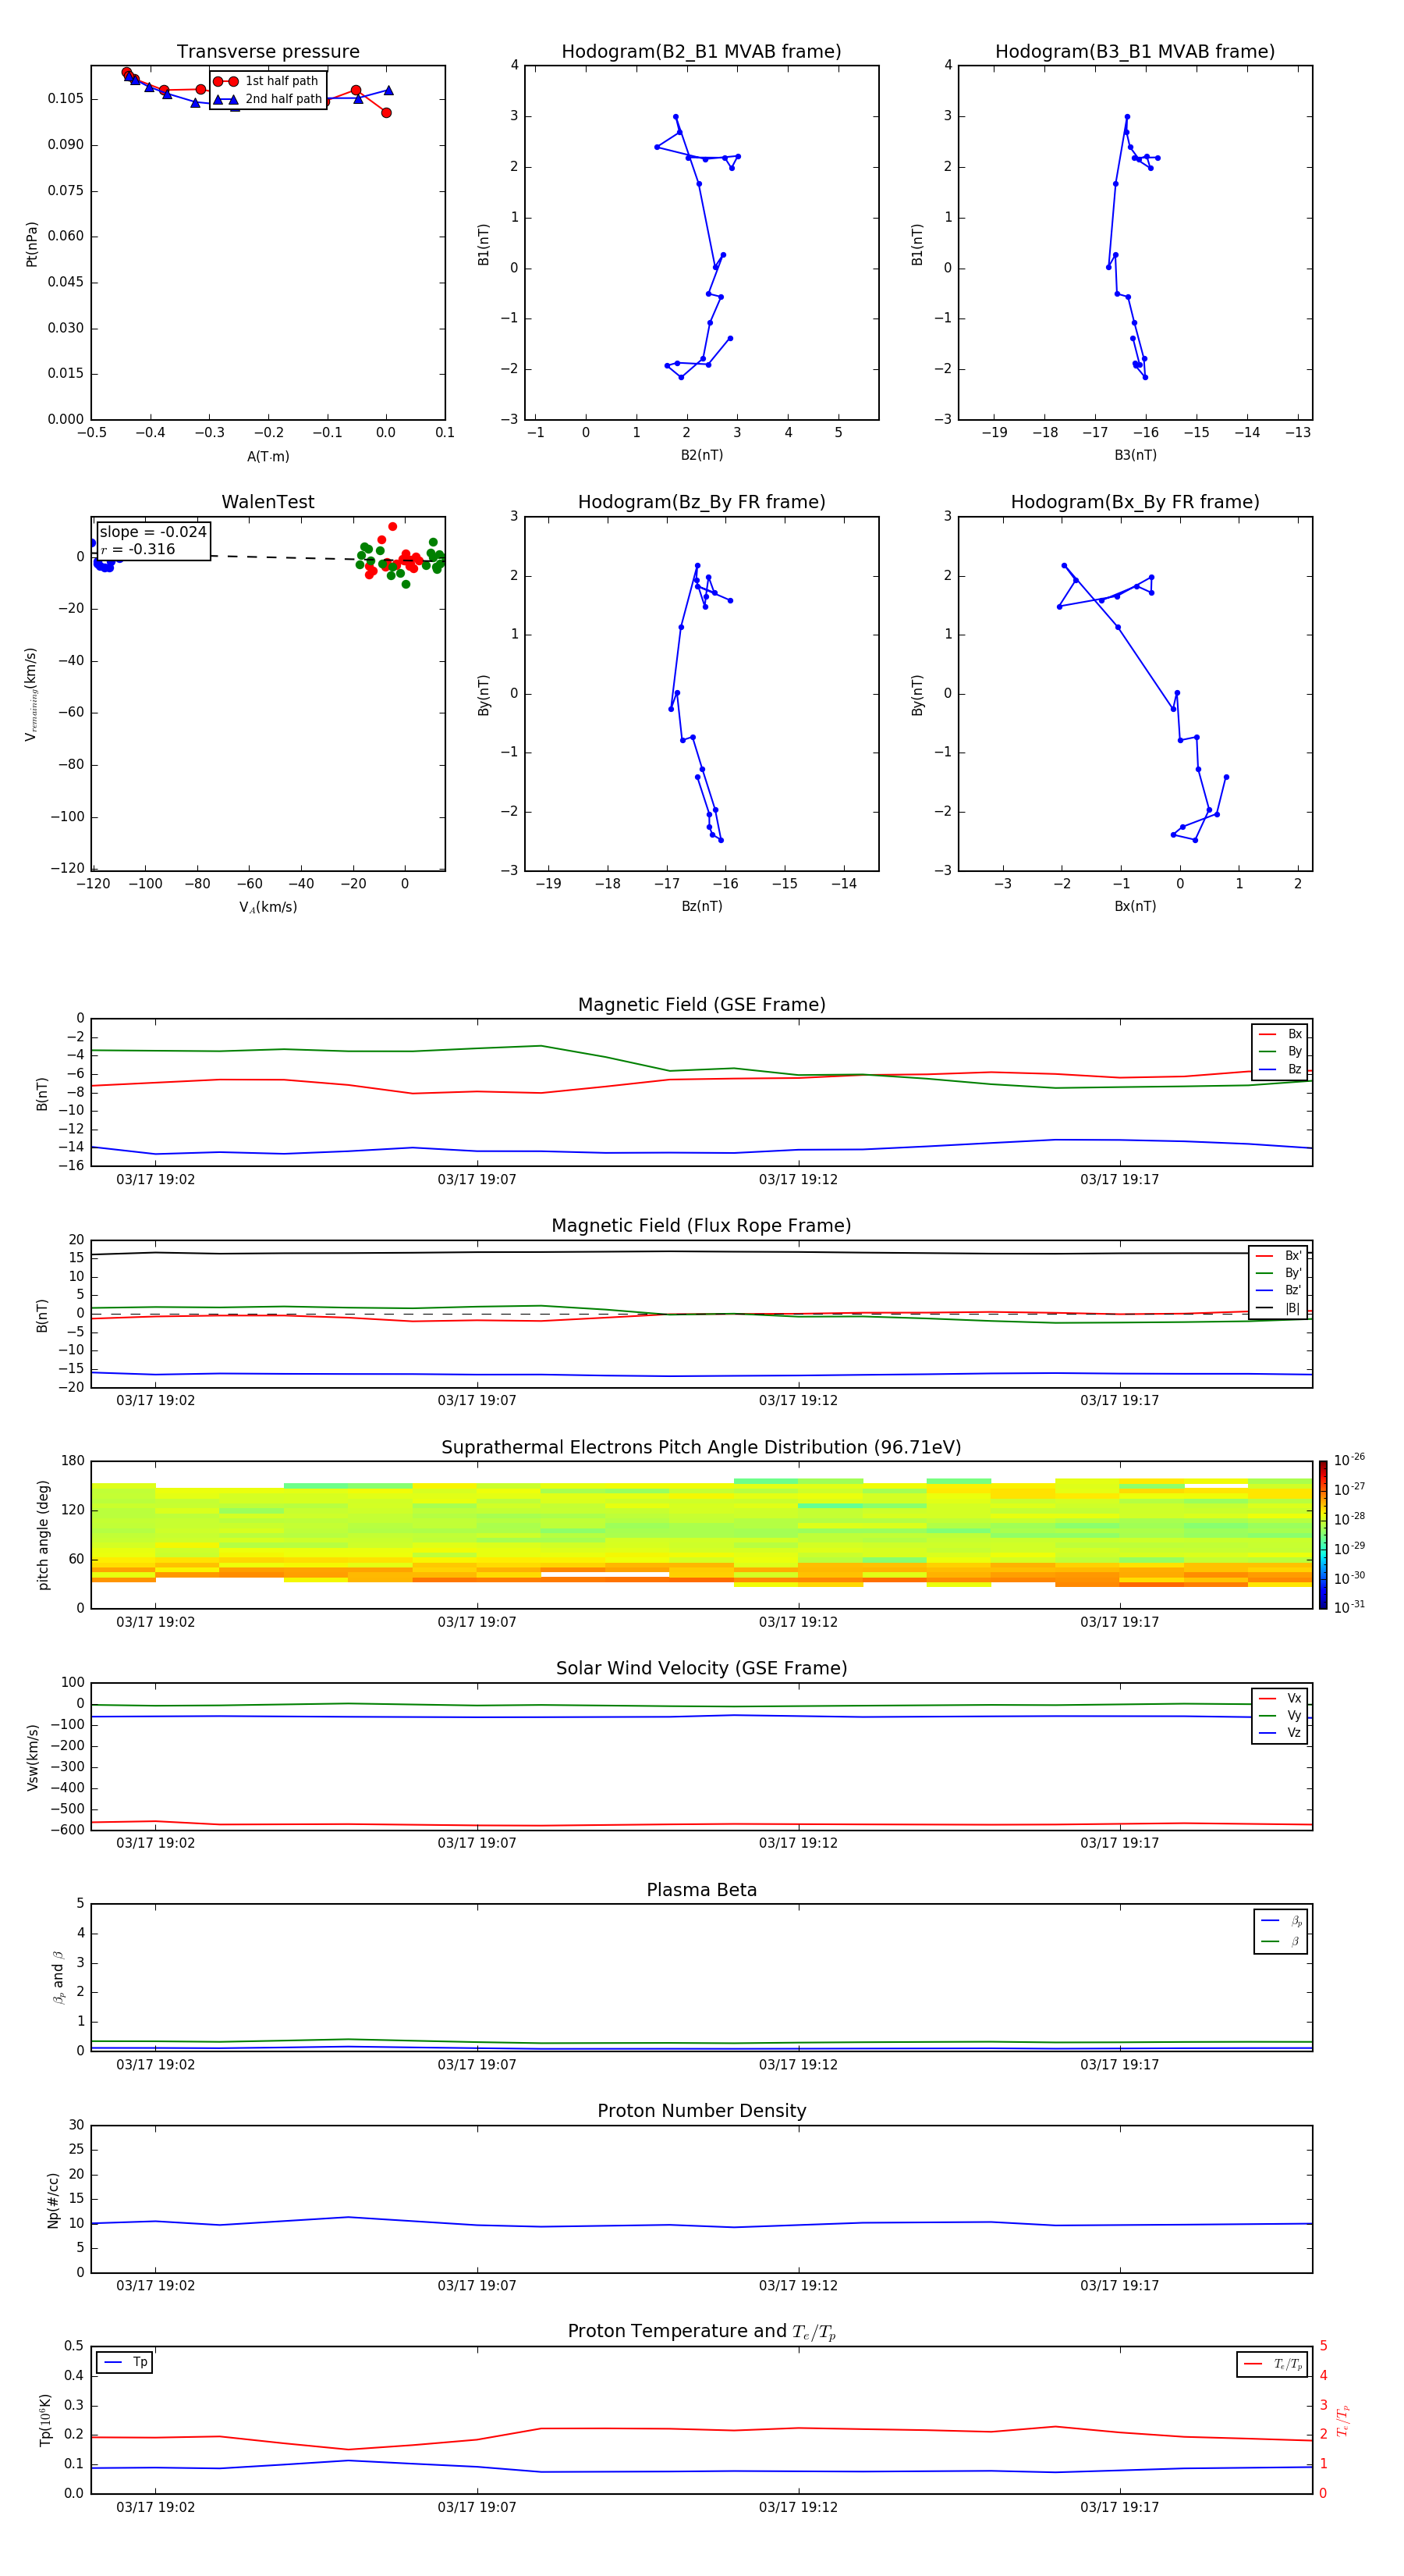Click the "pitch angle (deg)" y-axis label

tap(43, 1535)
